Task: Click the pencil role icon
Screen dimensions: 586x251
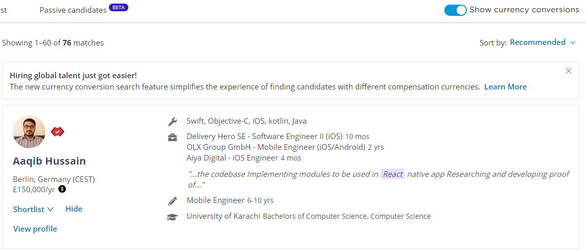Action: click(x=172, y=201)
